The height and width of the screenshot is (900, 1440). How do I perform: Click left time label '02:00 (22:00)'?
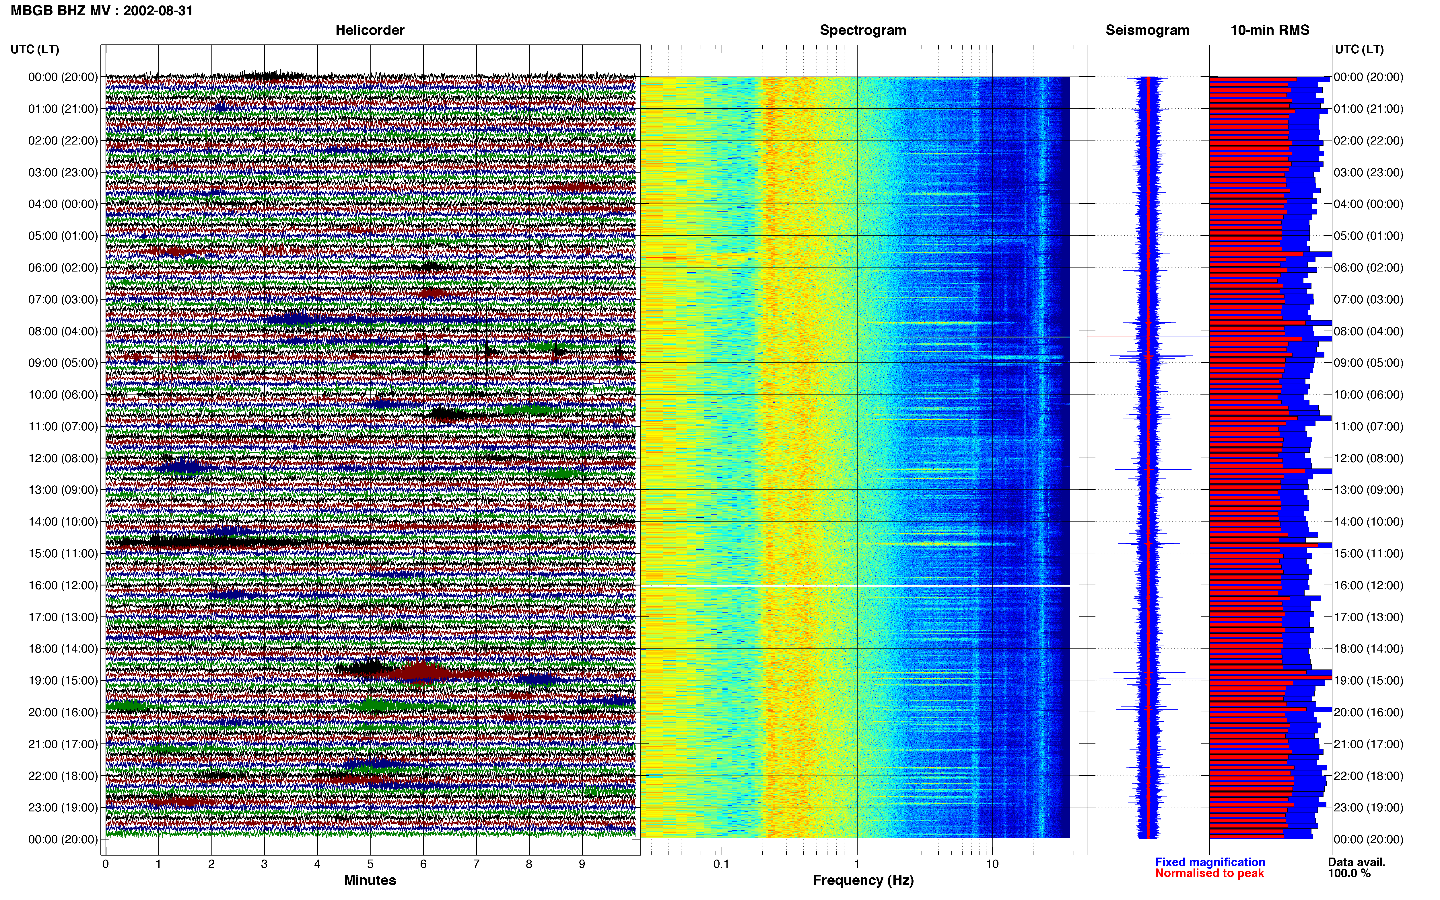coord(63,140)
